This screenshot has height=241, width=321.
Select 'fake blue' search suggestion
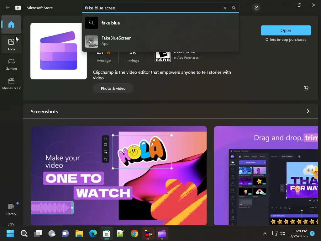pos(160,23)
